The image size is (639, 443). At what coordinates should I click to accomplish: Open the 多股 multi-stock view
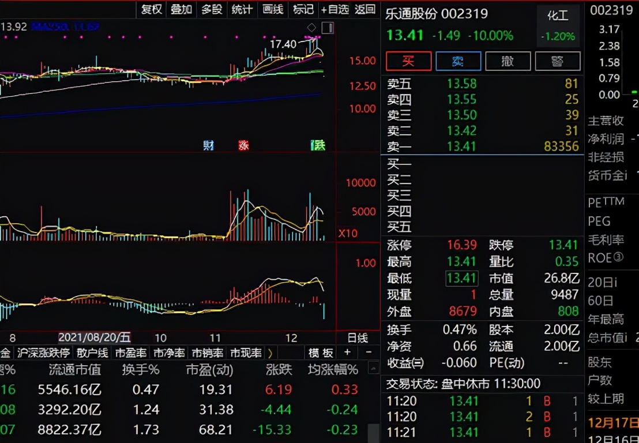212,9
